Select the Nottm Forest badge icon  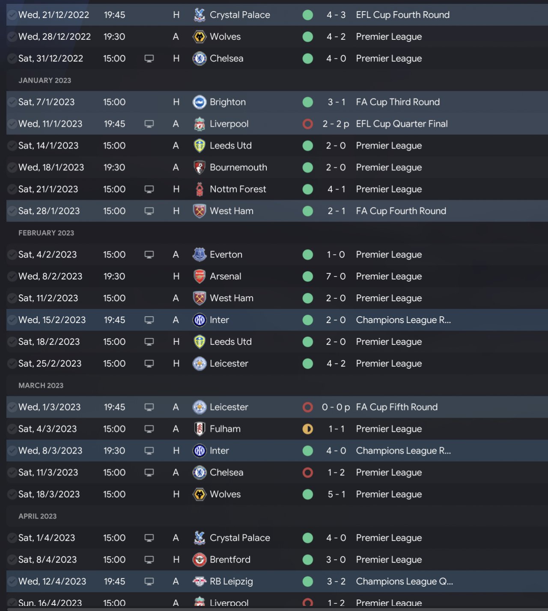coord(200,189)
